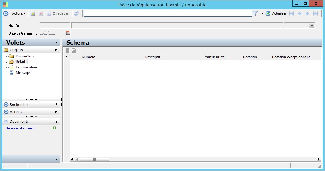Expand the Recherche section
Viewport: 325px width, 171px height.
tap(56, 104)
